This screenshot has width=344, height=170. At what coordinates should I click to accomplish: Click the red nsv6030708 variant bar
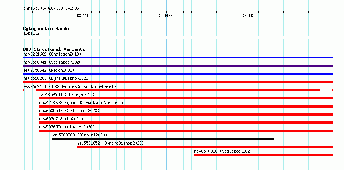coord(186,123)
